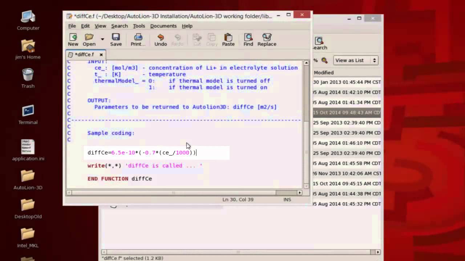Screen dimensions: 465x261
Task: Click the Search icon in file manager toolbar
Action: pos(319,43)
